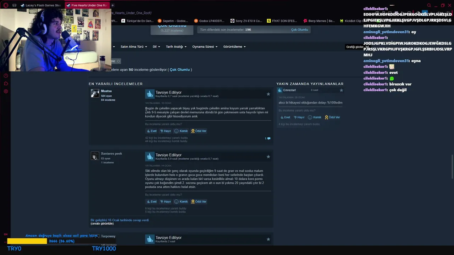Click the 'Tavsiye Ediliyor' heading on Muatsa's review
The image size is (454, 255).
[x=168, y=92]
